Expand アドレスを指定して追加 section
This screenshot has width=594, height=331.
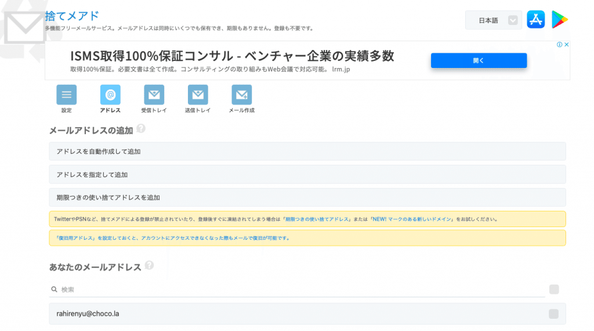click(307, 175)
